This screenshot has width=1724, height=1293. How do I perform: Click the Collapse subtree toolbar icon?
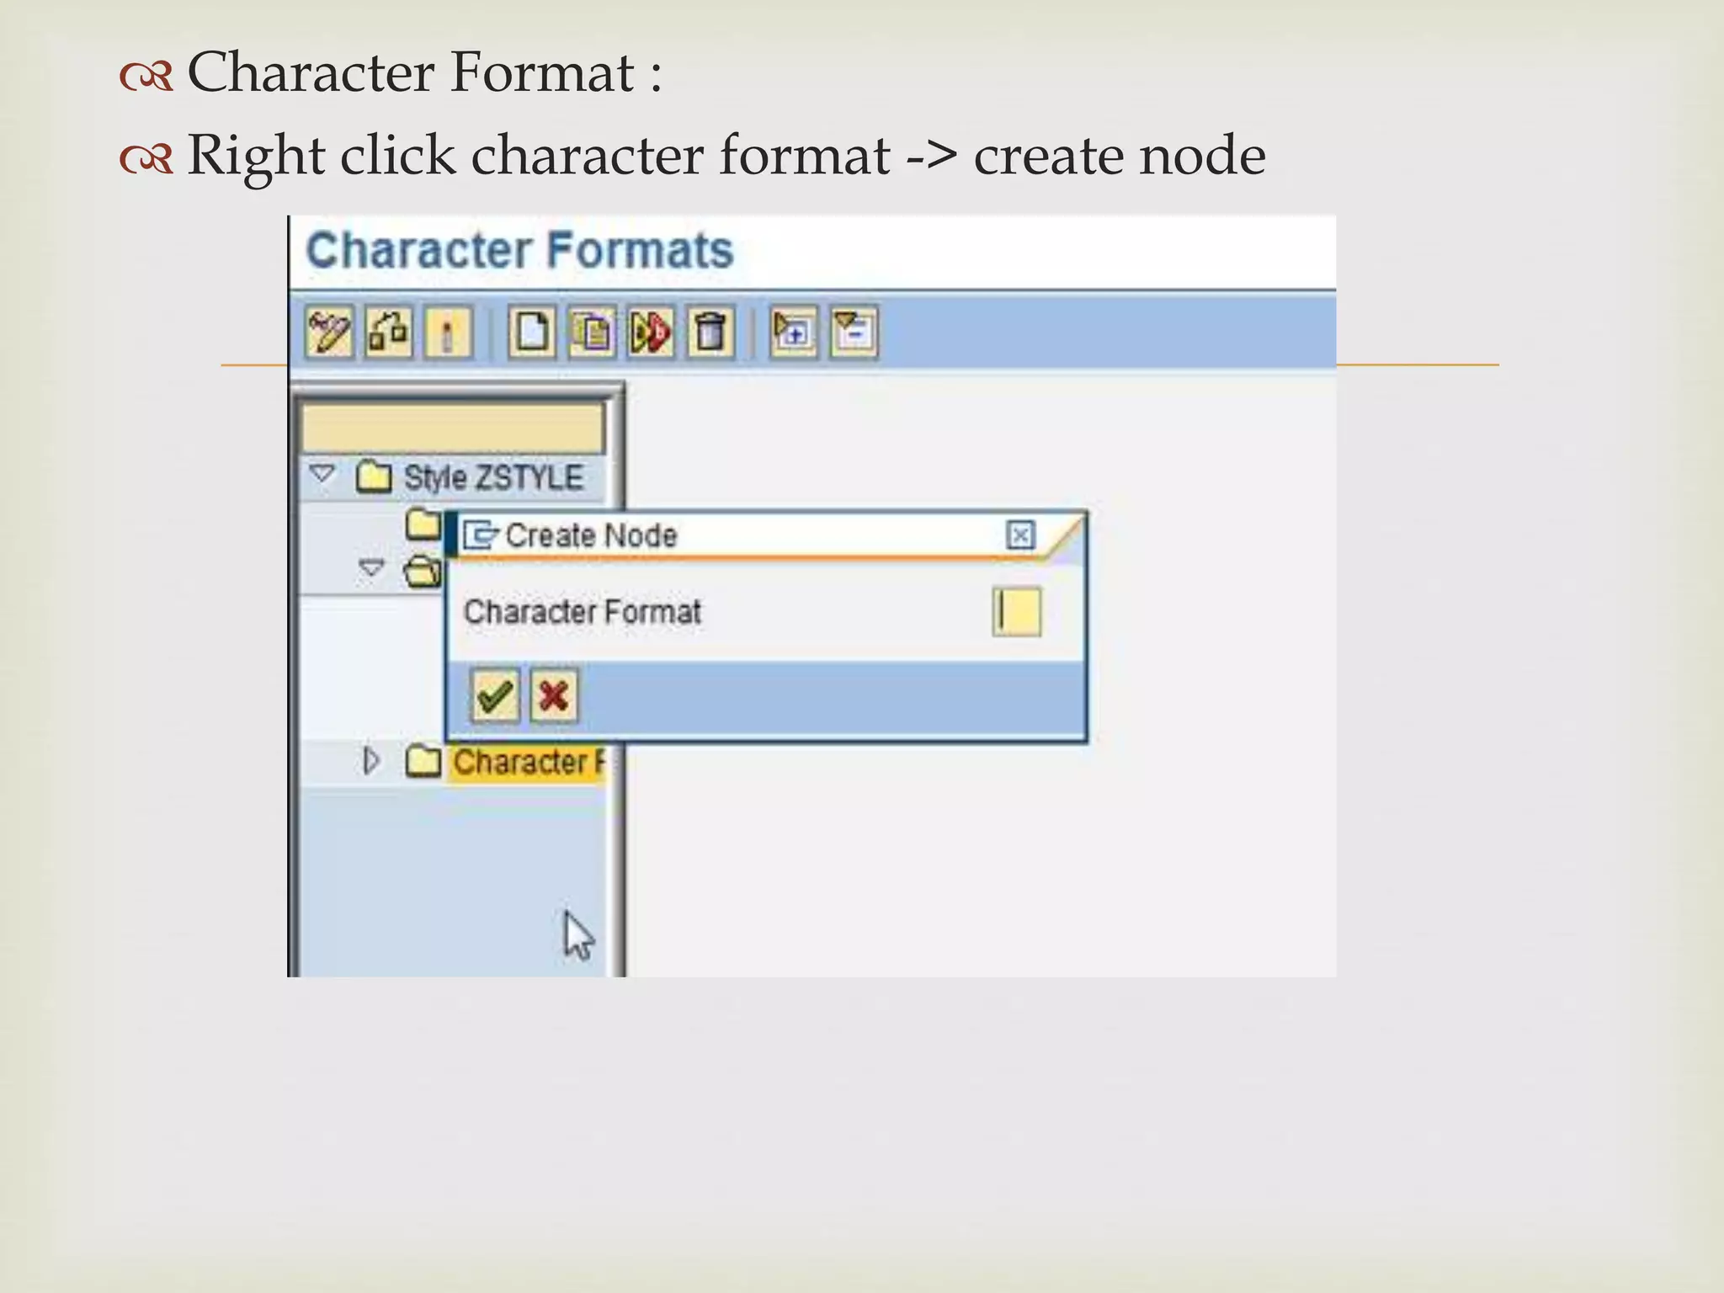tap(854, 333)
